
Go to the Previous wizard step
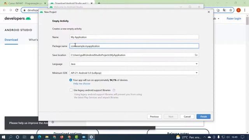[x=154, y=117]
